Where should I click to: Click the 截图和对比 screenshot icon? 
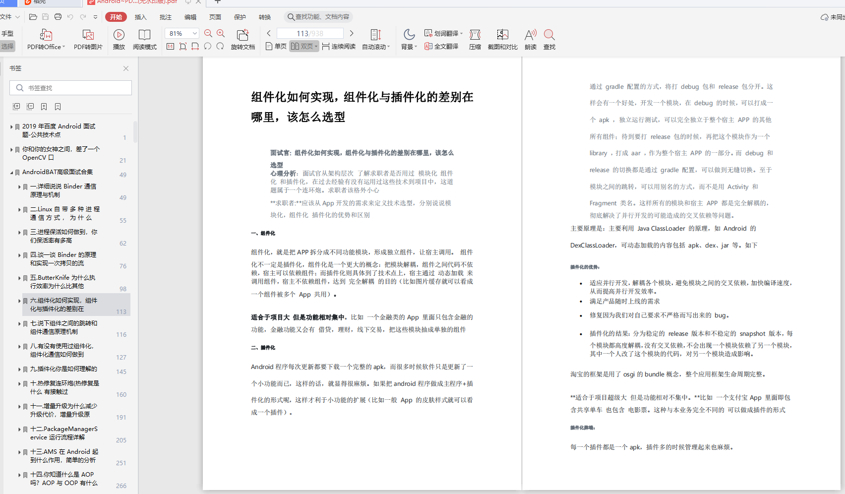tap(502, 35)
